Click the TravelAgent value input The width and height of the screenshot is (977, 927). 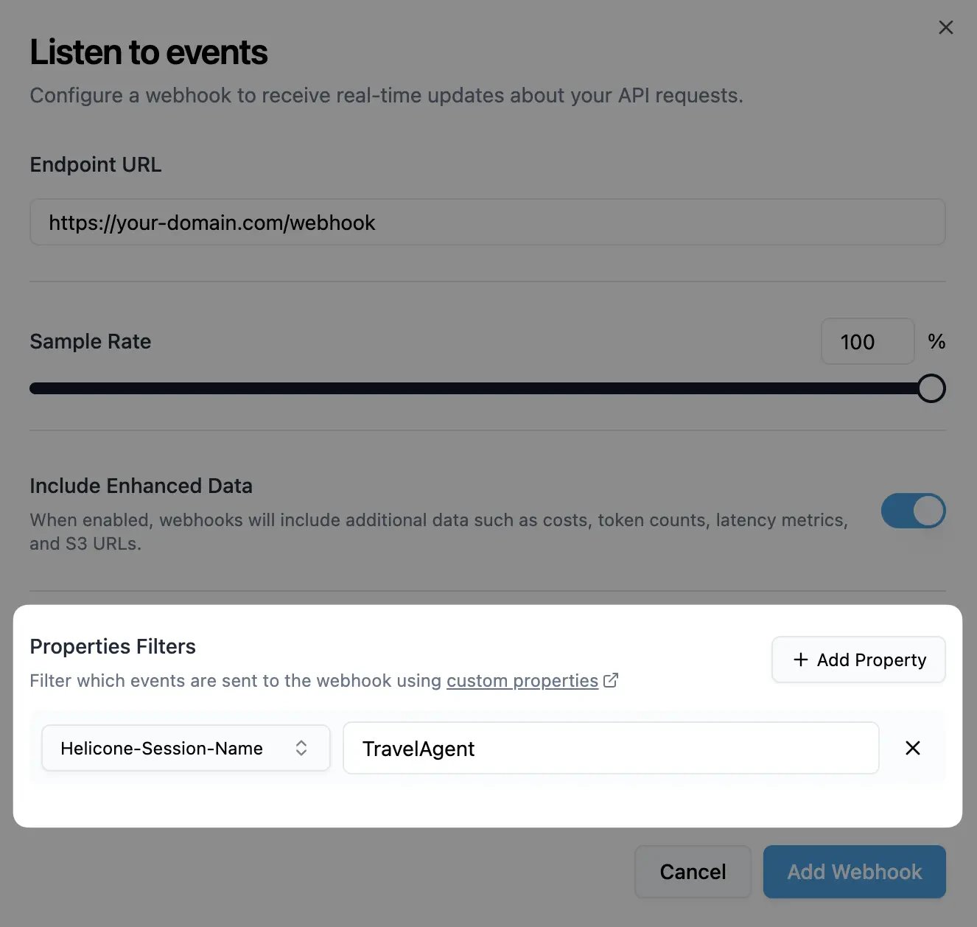click(x=610, y=748)
